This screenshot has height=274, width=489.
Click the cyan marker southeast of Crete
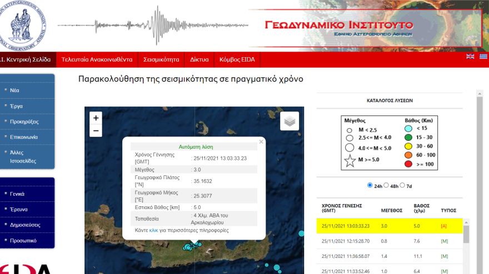(x=277, y=267)
